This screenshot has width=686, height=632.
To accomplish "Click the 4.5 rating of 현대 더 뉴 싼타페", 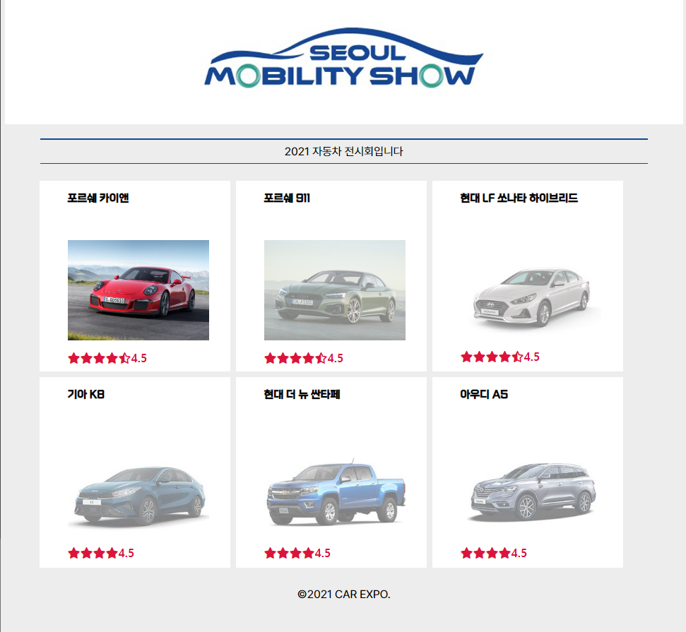I will 323,554.
